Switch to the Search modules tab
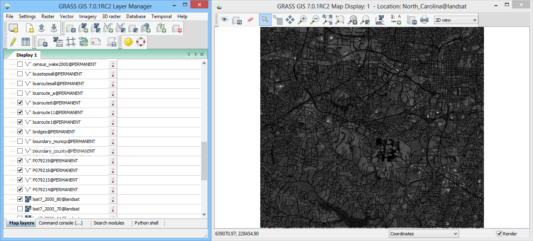The image size is (533, 241). (x=109, y=223)
